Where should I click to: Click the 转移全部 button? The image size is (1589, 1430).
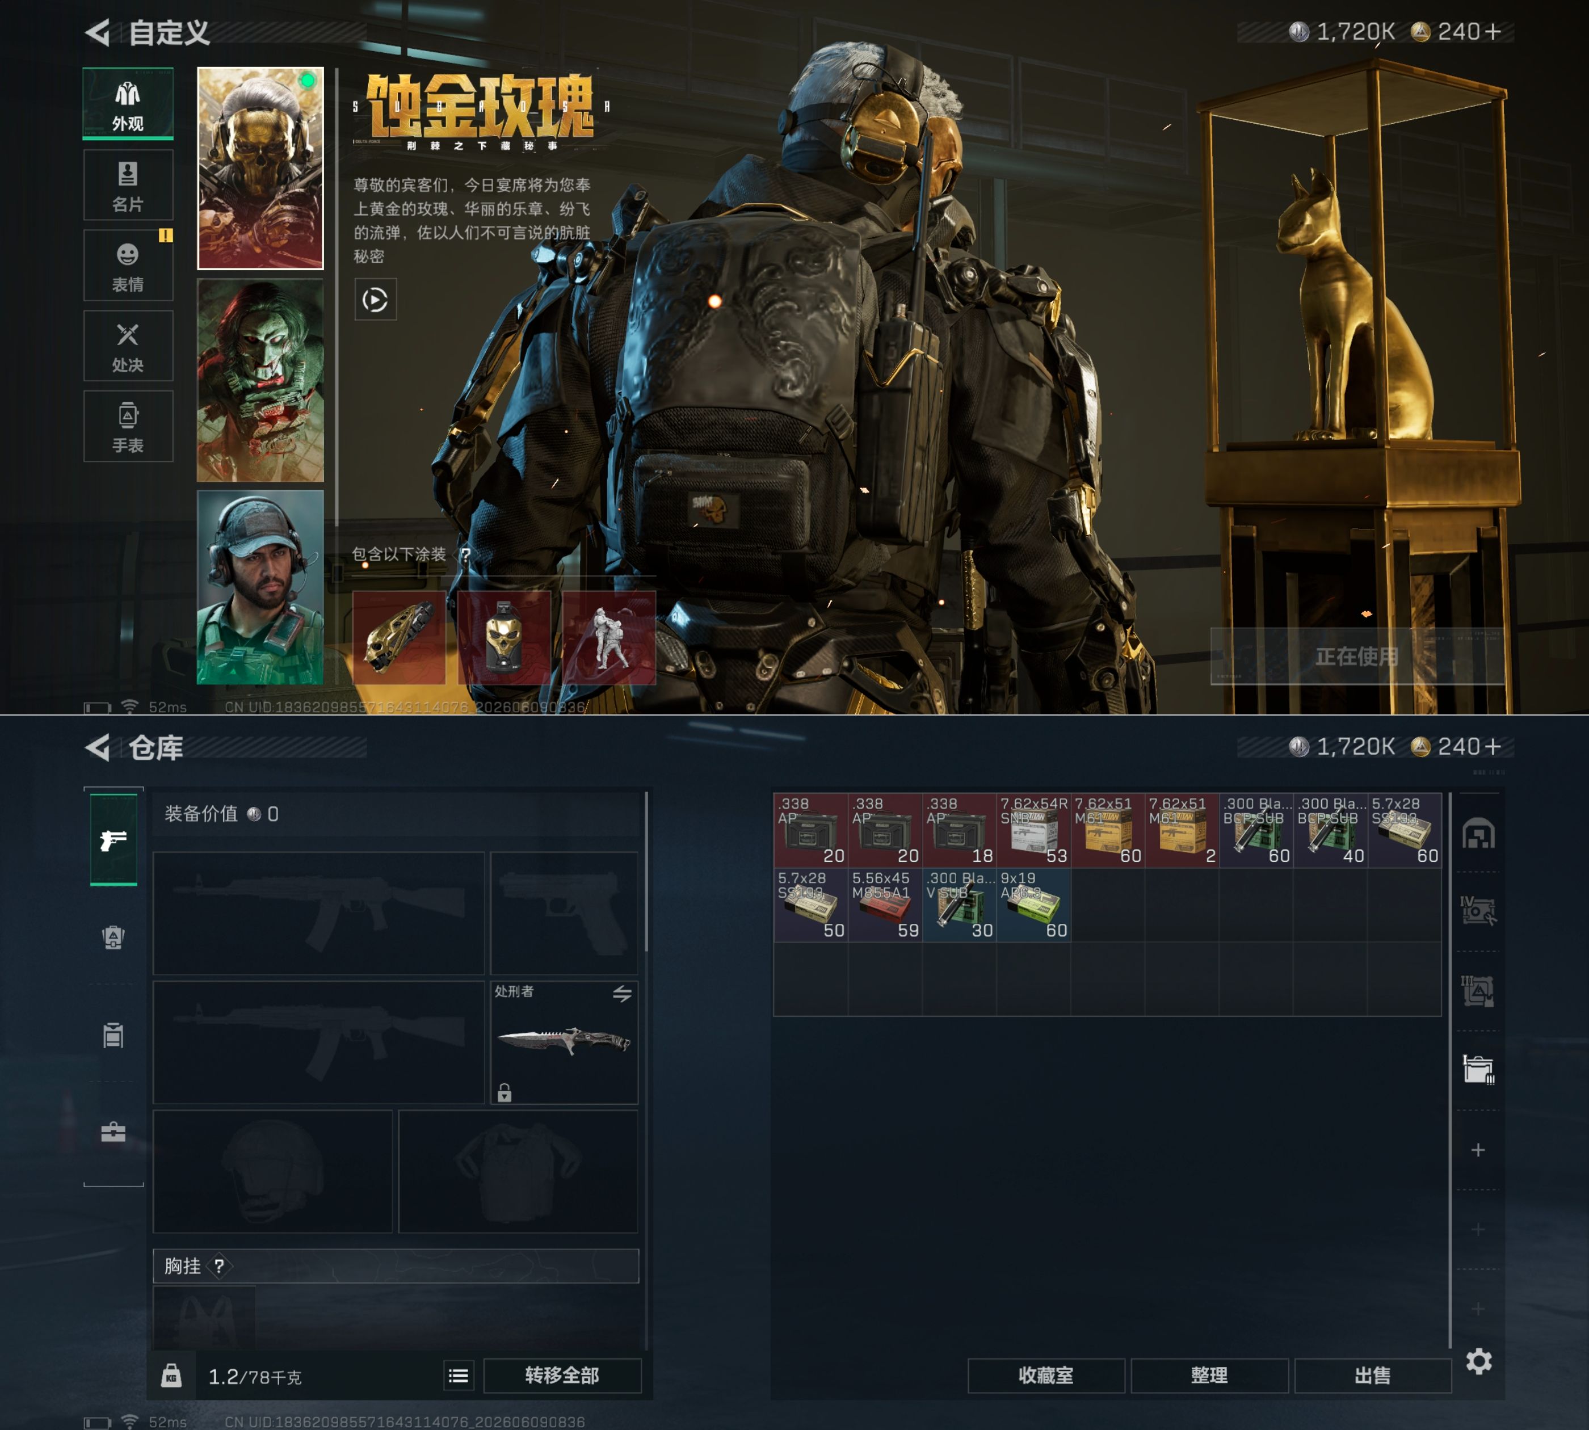pyautogui.click(x=562, y=1376)
